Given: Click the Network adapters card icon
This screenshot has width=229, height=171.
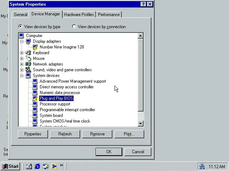Looking at the screenshot, I should (28, 64).
